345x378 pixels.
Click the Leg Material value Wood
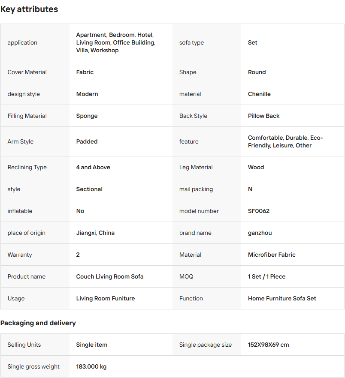[256, 167]
